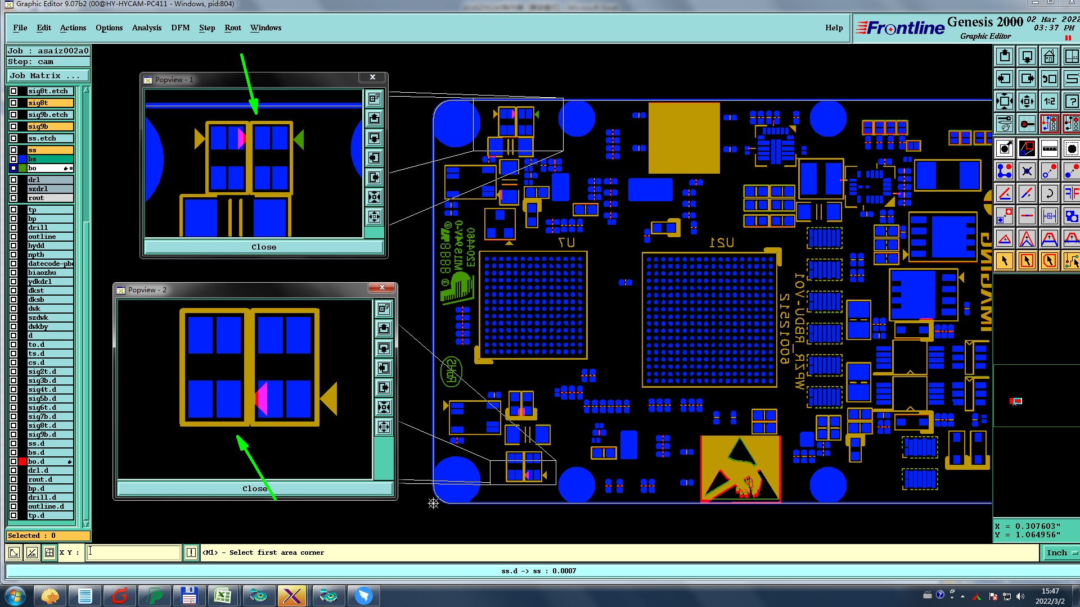Open the question mark help icon
The width and height of the screenshot is (1080, 607).
click(1071, 102)
